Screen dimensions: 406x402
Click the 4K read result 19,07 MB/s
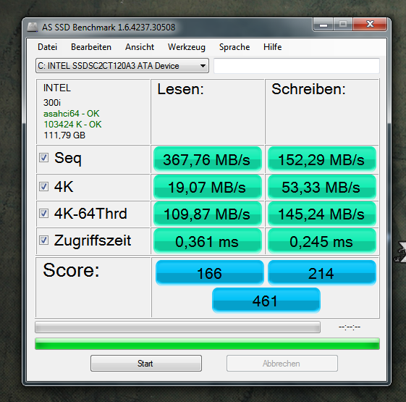pyautogui.click(x=208, y=187)
